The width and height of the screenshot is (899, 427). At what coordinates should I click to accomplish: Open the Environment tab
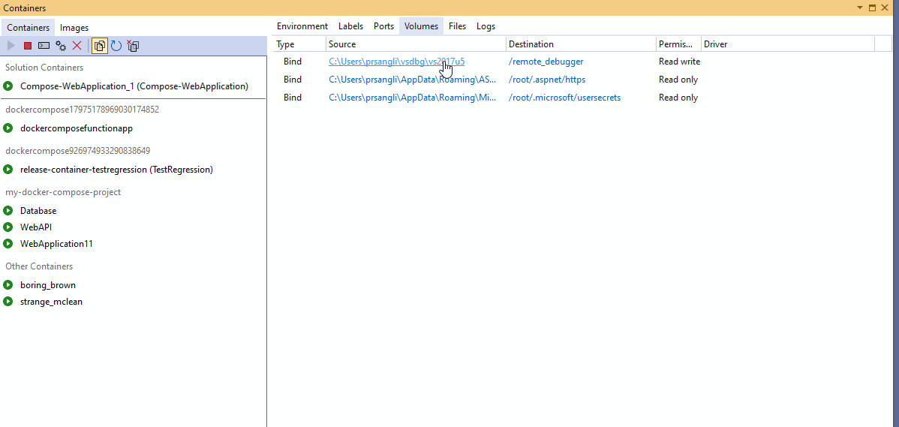tap(302, 26)
